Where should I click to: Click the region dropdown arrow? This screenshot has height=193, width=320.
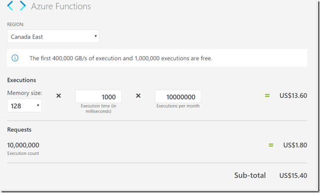(x=95, y=36)
